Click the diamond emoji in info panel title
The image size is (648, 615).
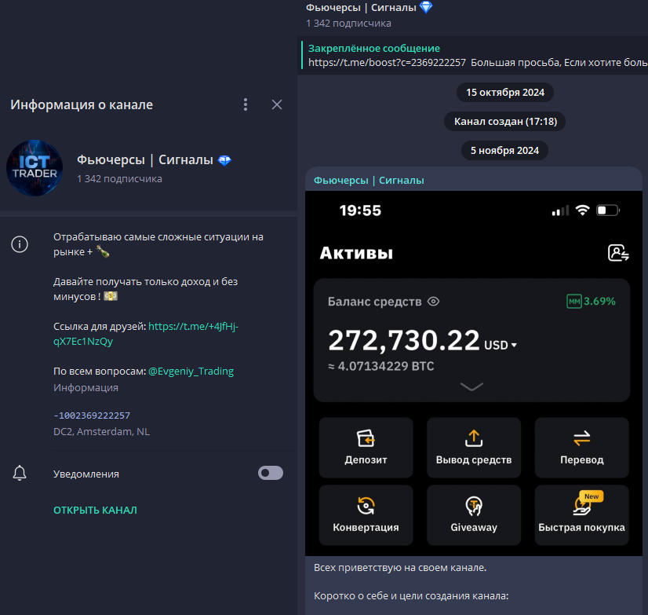tap(224, 160)
